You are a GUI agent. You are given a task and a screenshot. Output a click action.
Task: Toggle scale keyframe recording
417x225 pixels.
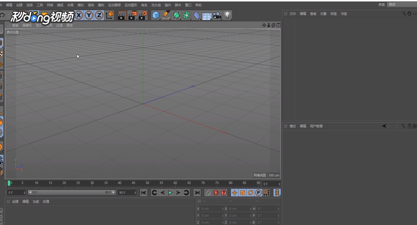(x=242, y=193)
